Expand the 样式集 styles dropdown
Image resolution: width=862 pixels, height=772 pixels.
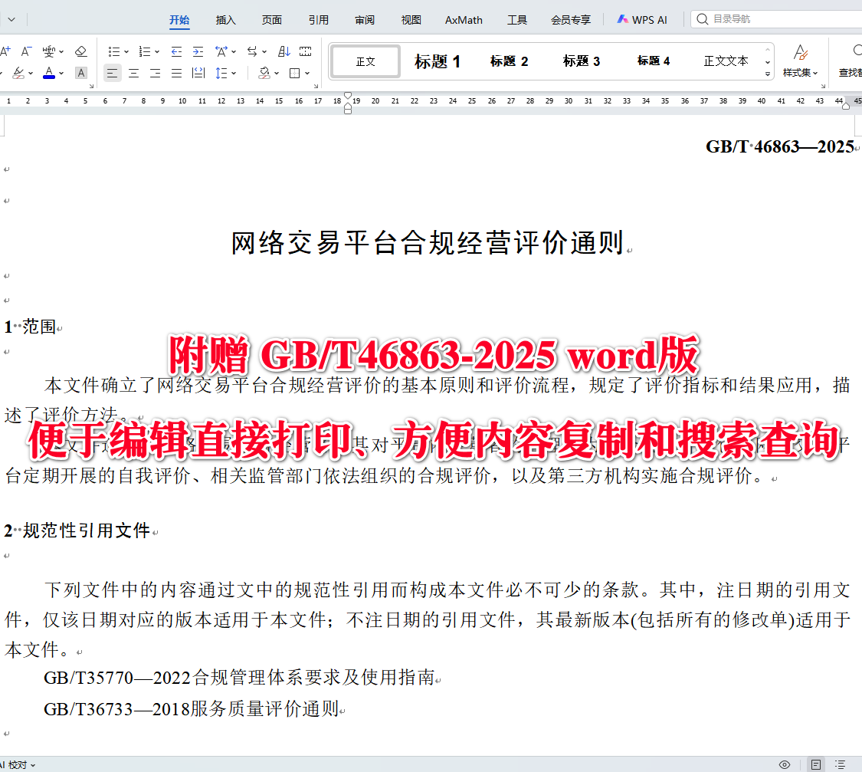click(x=801, y=73)
